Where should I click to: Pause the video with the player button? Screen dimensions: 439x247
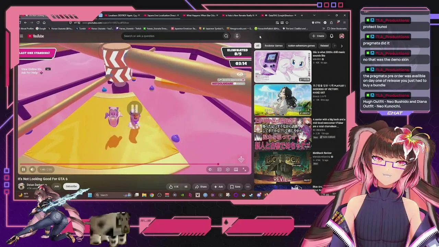point(23,169)
